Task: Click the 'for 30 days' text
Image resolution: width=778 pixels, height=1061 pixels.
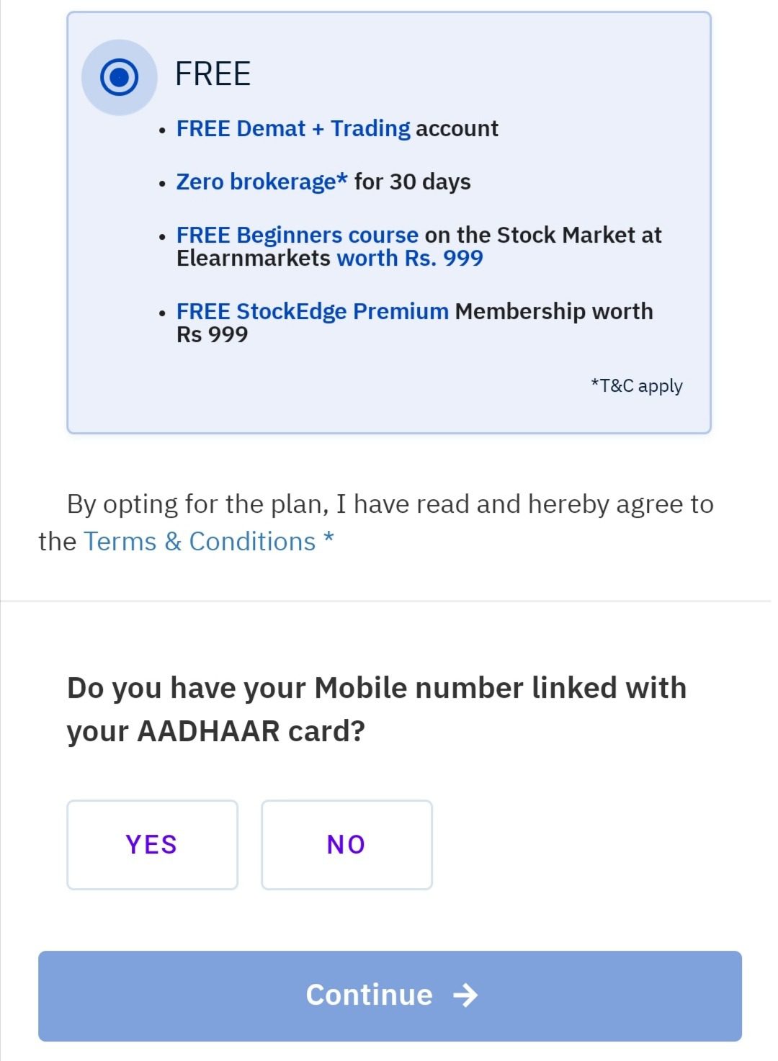Action: [413, 182]
